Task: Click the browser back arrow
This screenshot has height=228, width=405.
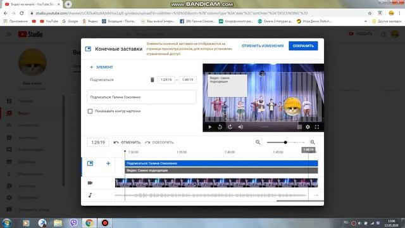Action: click(x=6, y=13)
